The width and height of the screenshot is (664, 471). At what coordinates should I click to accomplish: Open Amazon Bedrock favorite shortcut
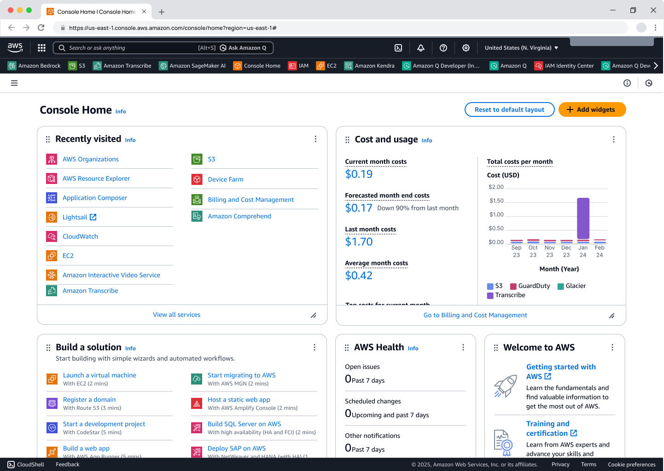[35, 66]
